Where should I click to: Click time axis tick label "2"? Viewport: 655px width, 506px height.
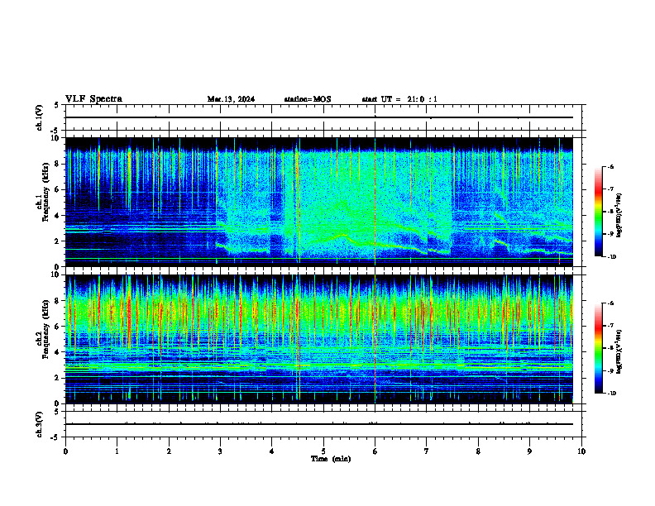coord(169,451)
